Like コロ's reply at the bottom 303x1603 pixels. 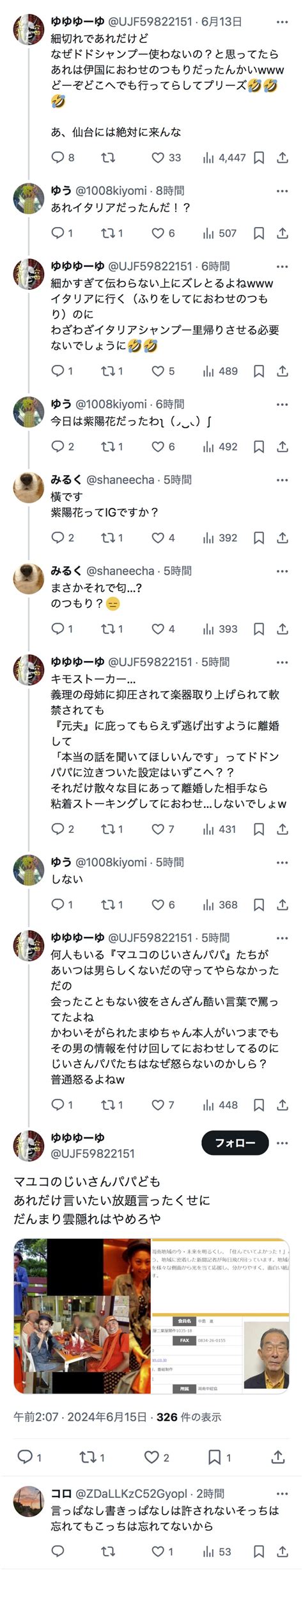(x=162, y=1552)
